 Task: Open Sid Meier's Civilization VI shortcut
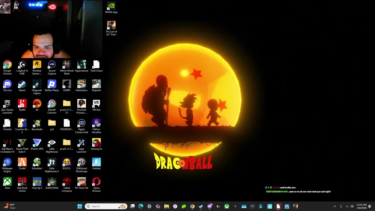click(x=7, y=146)
